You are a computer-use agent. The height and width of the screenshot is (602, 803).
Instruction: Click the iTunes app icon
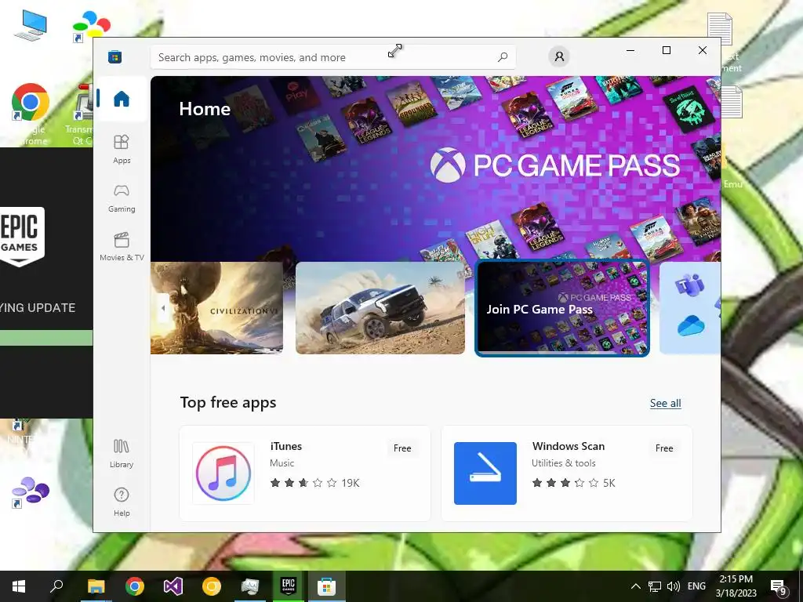(223, 473)
